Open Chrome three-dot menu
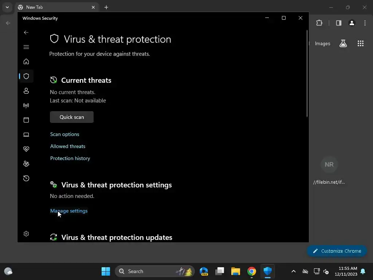The width and height of the screenshot is (373, 280). [365, 23]
